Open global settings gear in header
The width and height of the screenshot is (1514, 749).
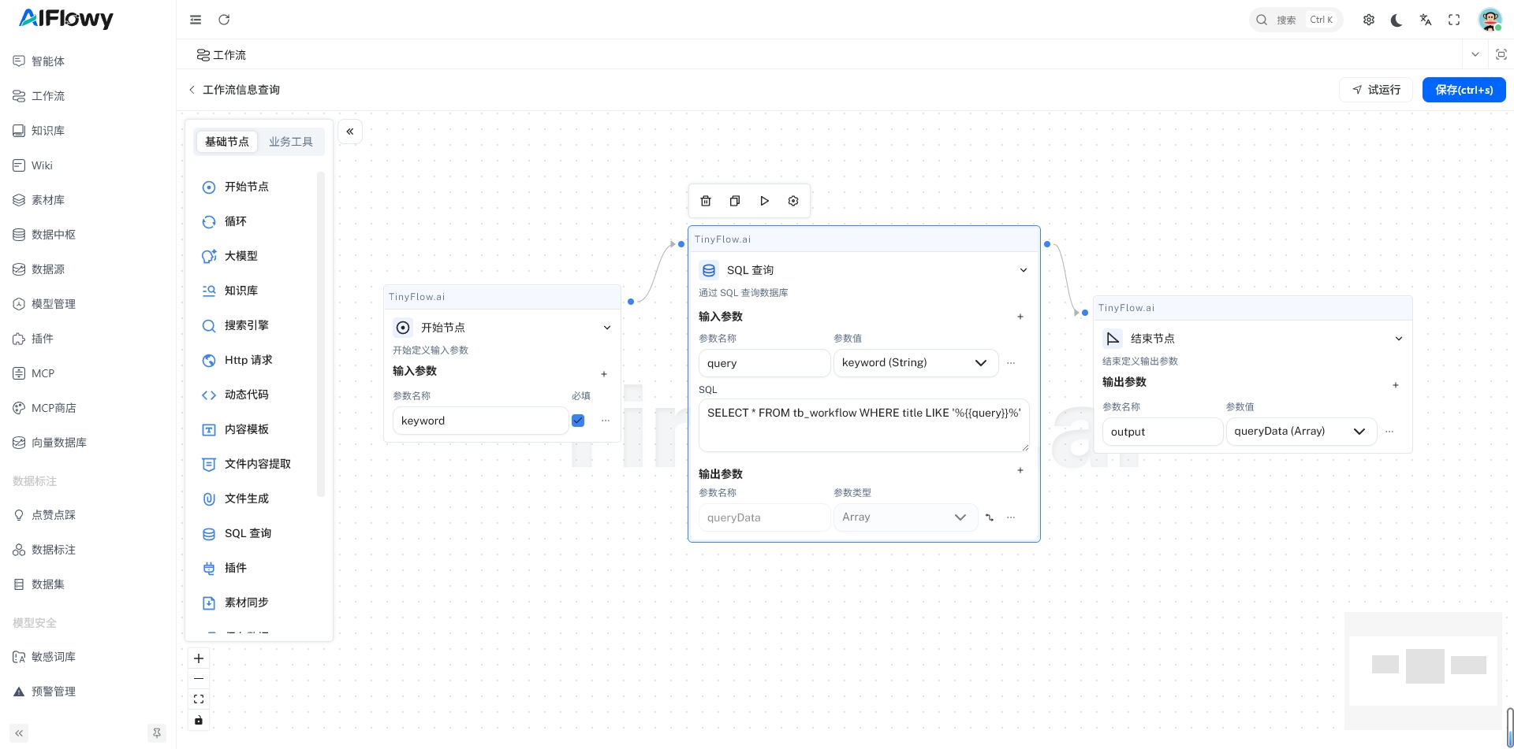coord(1369,20)
